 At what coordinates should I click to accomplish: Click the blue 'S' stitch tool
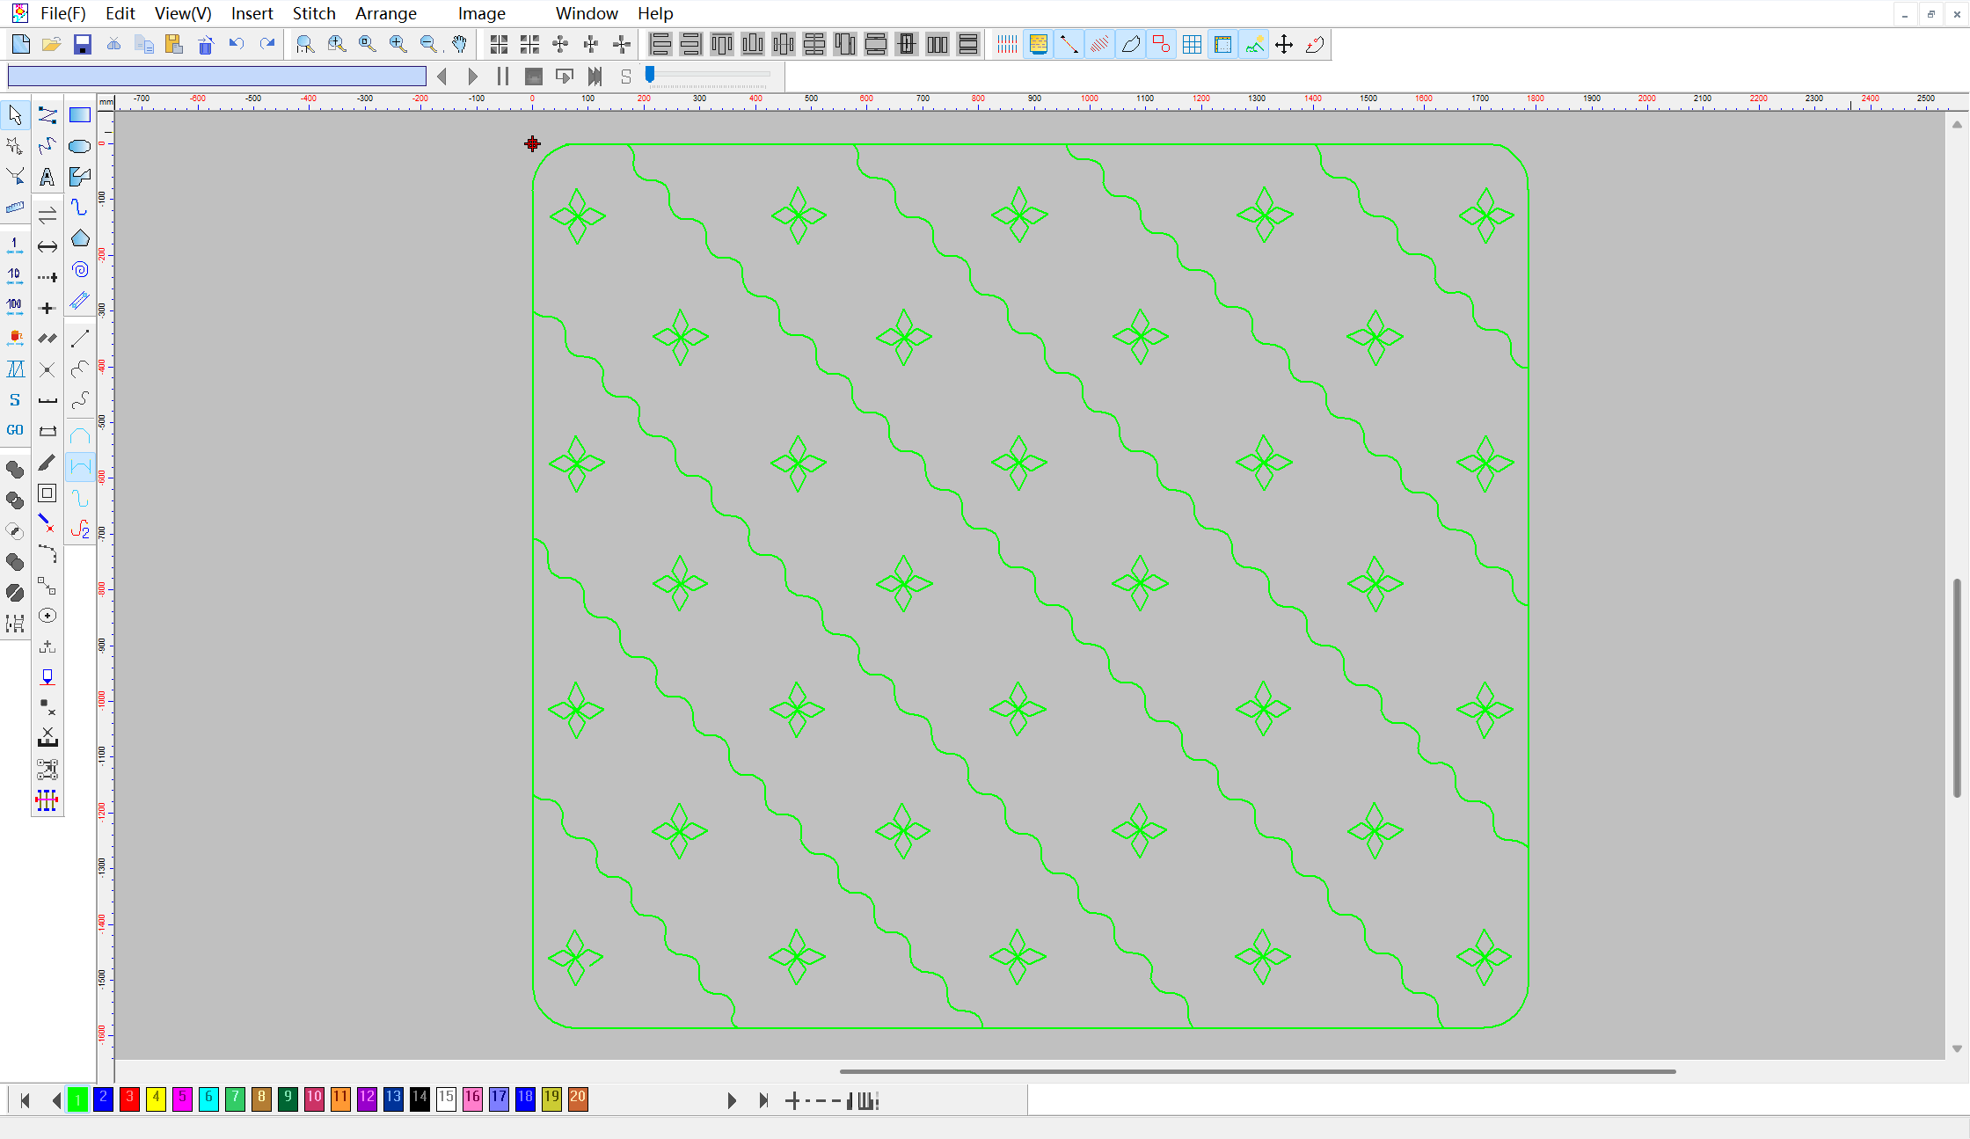pyautogui.click(x=15, y=399)
